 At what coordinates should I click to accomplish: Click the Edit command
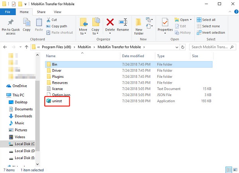180,26
